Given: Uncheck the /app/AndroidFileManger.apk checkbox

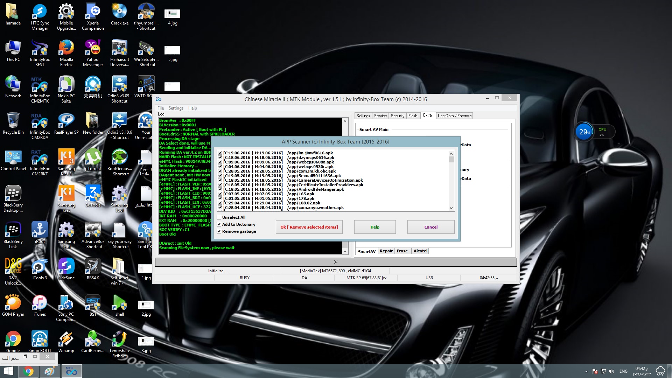Looking at the screenshot, I should [x=220, y=189].
